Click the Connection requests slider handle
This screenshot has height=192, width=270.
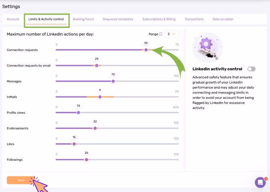[x=146, y=50]
